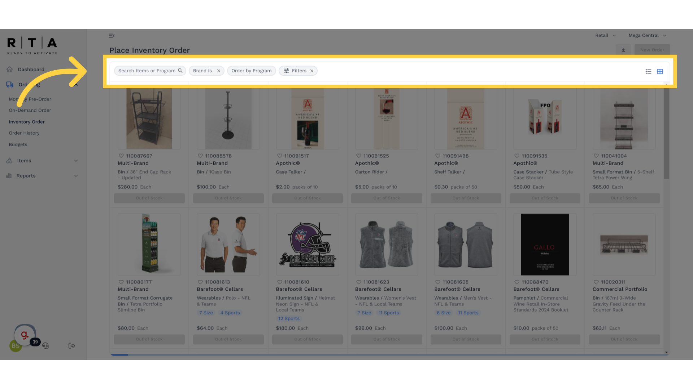Click Out of Stock for 110088470
Viewport: 693px width, 389px height.
point(545,339)
